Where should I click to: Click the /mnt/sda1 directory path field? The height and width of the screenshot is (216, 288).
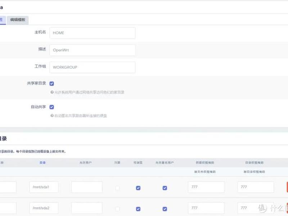(x=44, y=187)
